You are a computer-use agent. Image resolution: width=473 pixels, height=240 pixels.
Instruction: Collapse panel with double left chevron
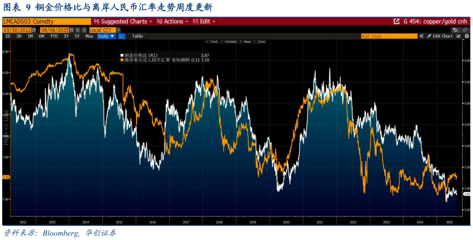pyautogui.click(x=421, y=36)
